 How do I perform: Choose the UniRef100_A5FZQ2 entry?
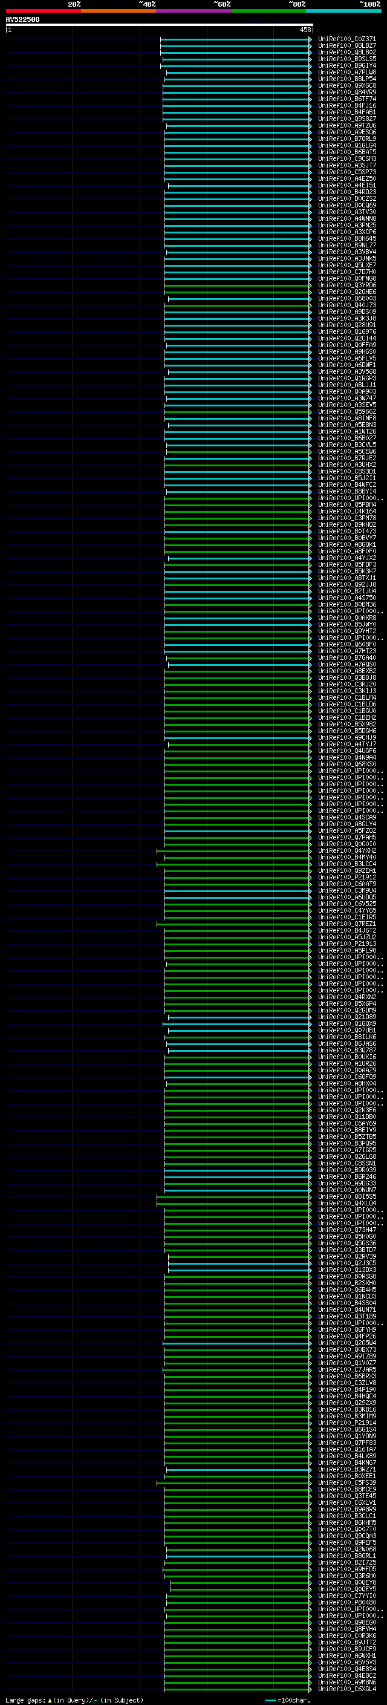[346, 830]
